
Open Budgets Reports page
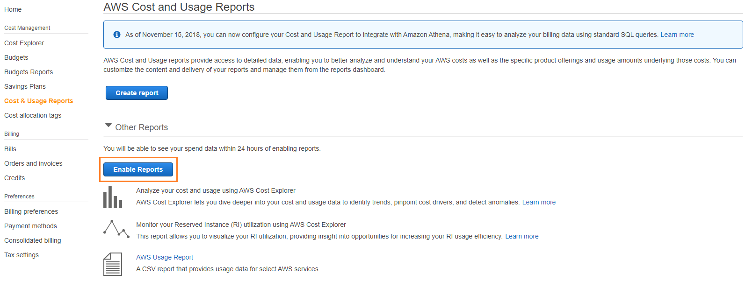click(x=29, y=72)
